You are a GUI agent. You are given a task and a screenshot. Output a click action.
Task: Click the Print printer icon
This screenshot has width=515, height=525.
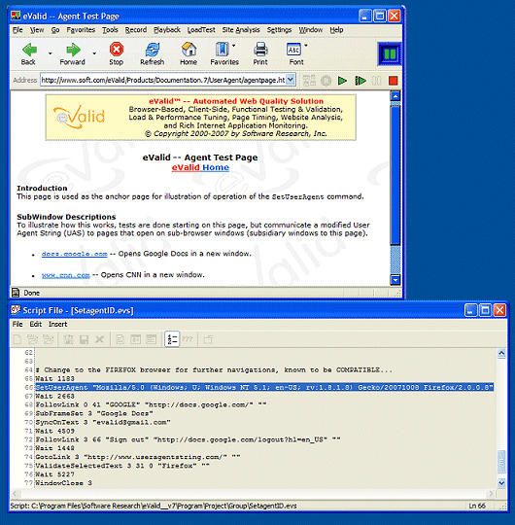pyautogui.click(x=260, y=50)
